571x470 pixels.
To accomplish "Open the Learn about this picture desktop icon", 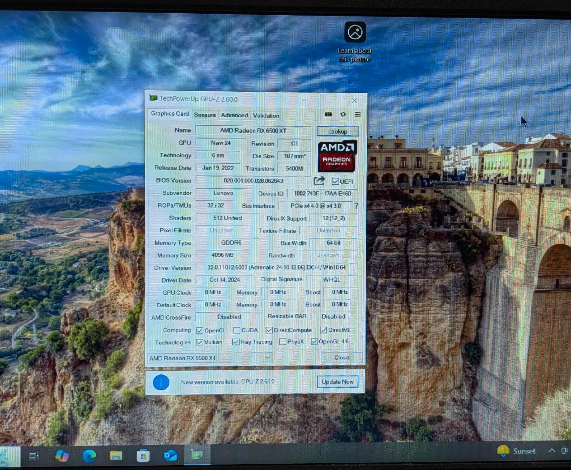I will coord(355,42).
